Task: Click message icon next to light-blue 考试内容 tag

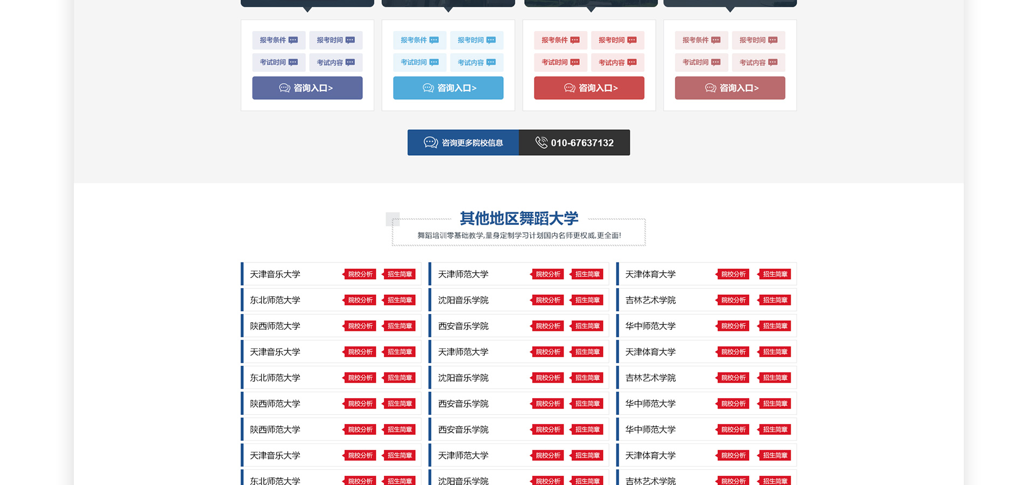Action: (x=491, y=63)
